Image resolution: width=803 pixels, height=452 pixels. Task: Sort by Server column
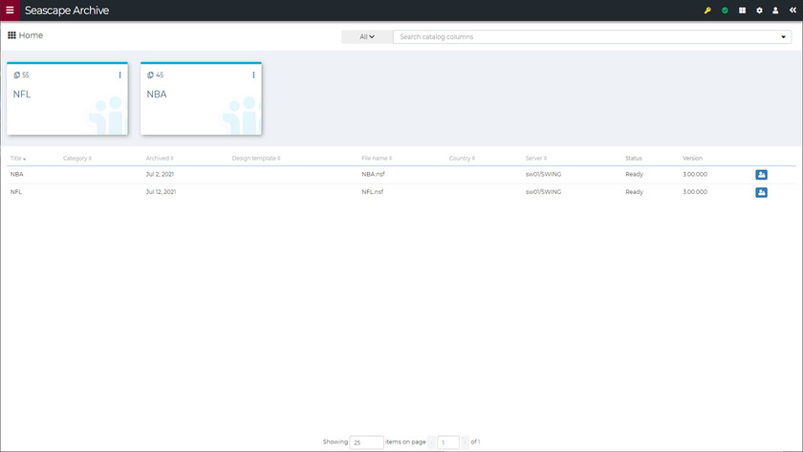[x=536, y=159]
